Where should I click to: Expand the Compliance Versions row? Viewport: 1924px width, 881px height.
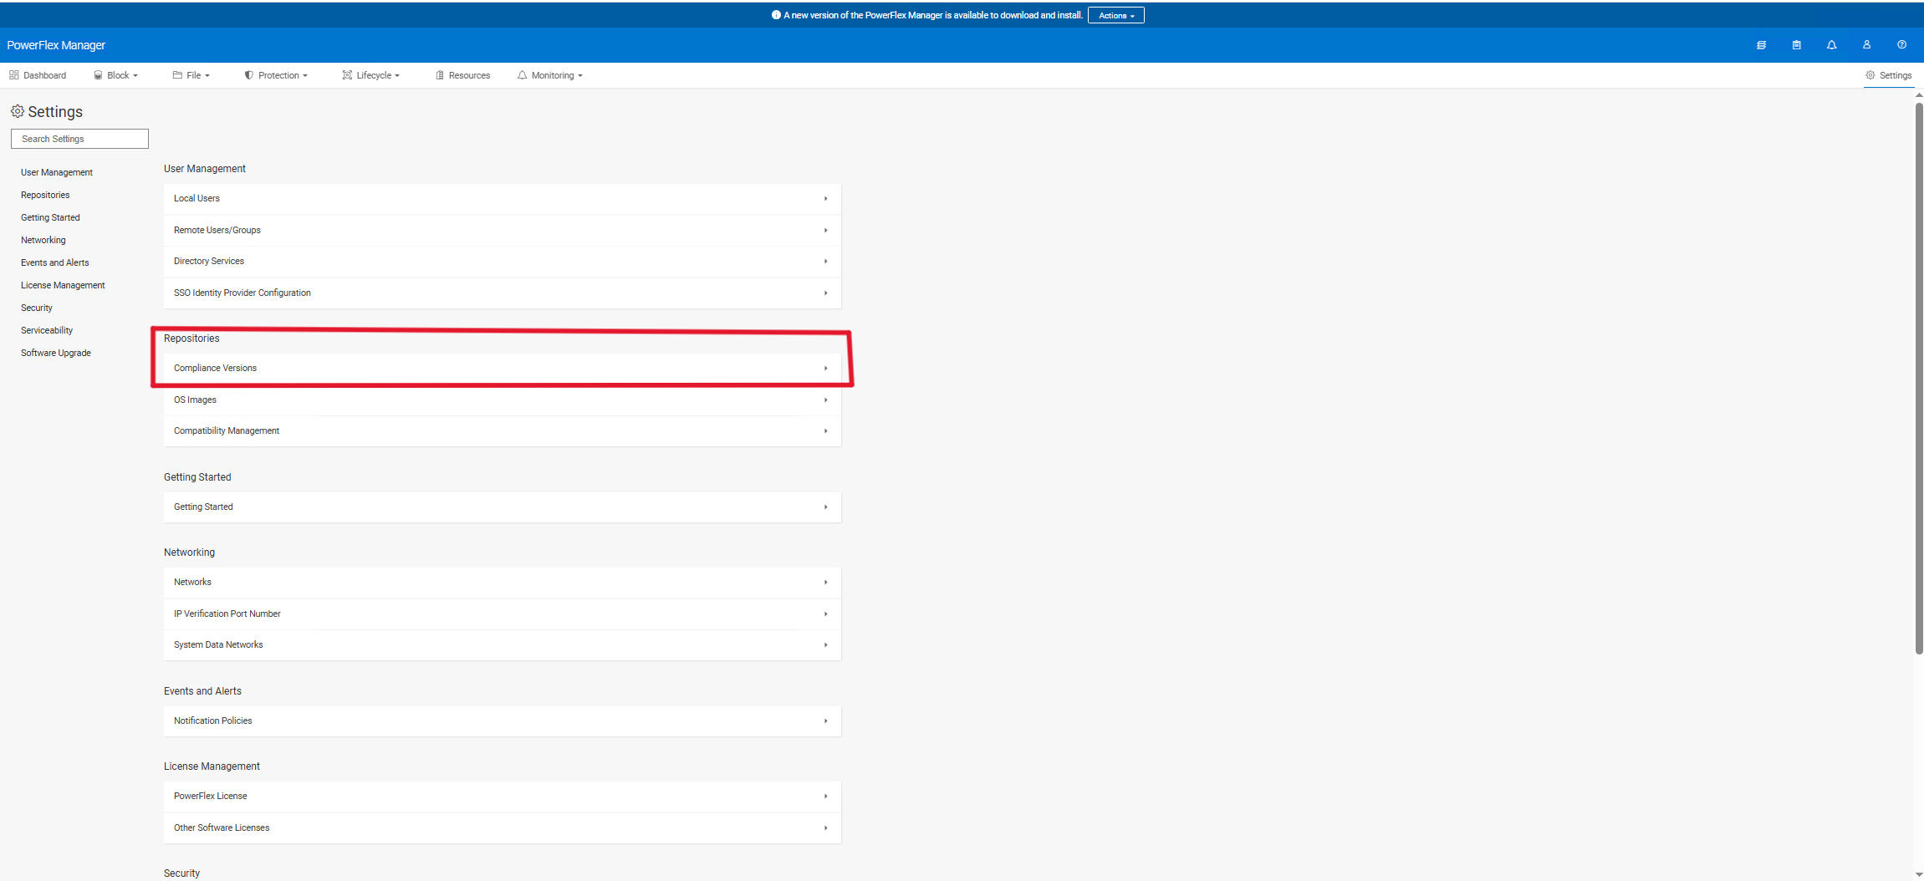(502, 368)
